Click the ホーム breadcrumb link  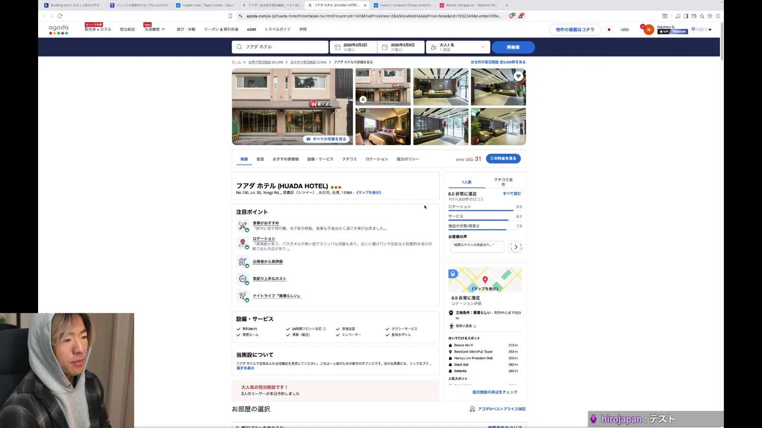(236, 62)
